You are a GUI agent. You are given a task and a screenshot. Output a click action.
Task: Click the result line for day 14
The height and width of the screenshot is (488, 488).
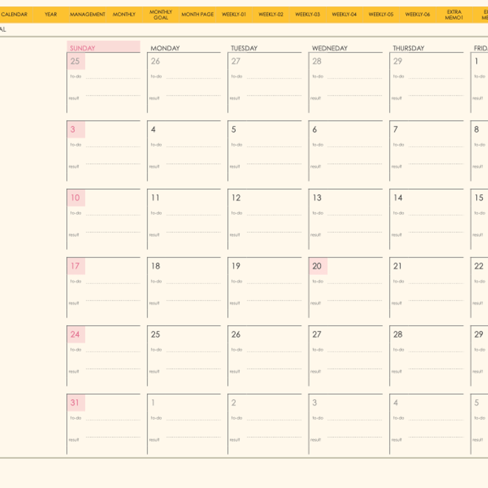pos(436,232)
